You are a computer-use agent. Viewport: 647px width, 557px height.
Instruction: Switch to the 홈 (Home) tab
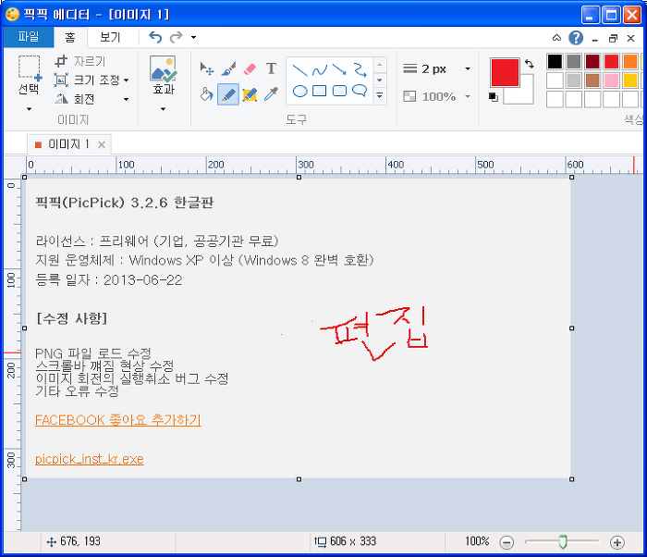click(70, 38)
